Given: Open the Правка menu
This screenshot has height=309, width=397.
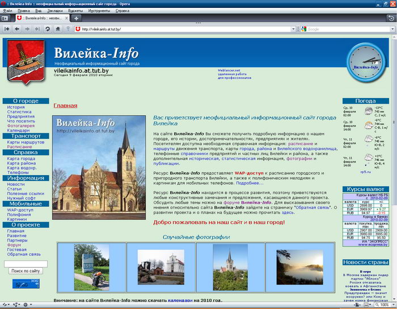Looking at the screenshot, I should [x=24, y=11].
